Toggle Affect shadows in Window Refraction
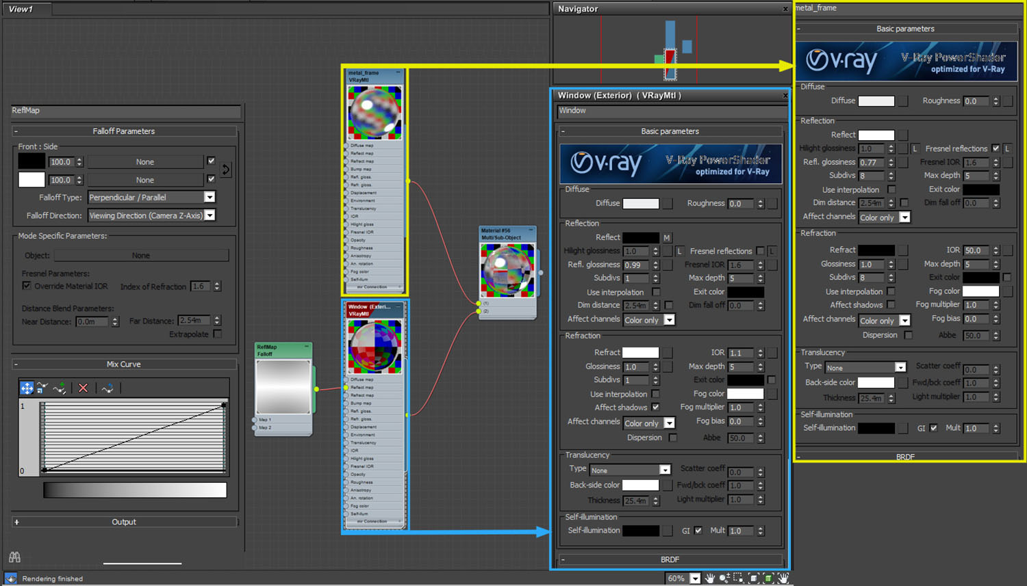The height and width of the screenshot is (586, 1027). click(656, 408)
